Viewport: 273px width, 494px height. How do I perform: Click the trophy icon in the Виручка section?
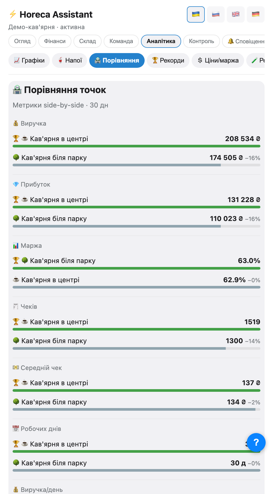(16, 138)
